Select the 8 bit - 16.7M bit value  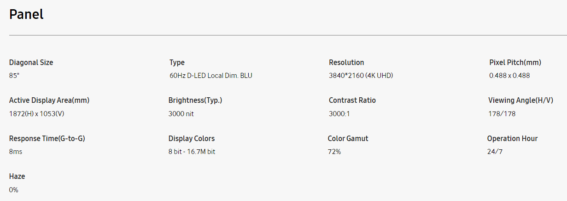tap(192, 152)
